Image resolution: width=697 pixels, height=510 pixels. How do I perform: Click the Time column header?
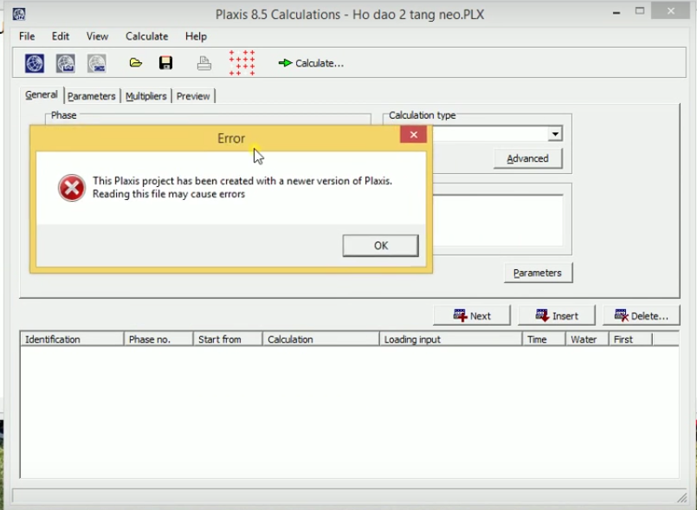click(543, 339)
